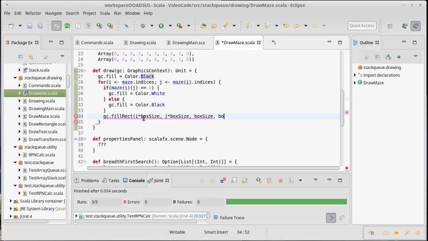The image size is (428, 241).
Task: Open the Run configurations dropdown arrow
Action: 170,25
